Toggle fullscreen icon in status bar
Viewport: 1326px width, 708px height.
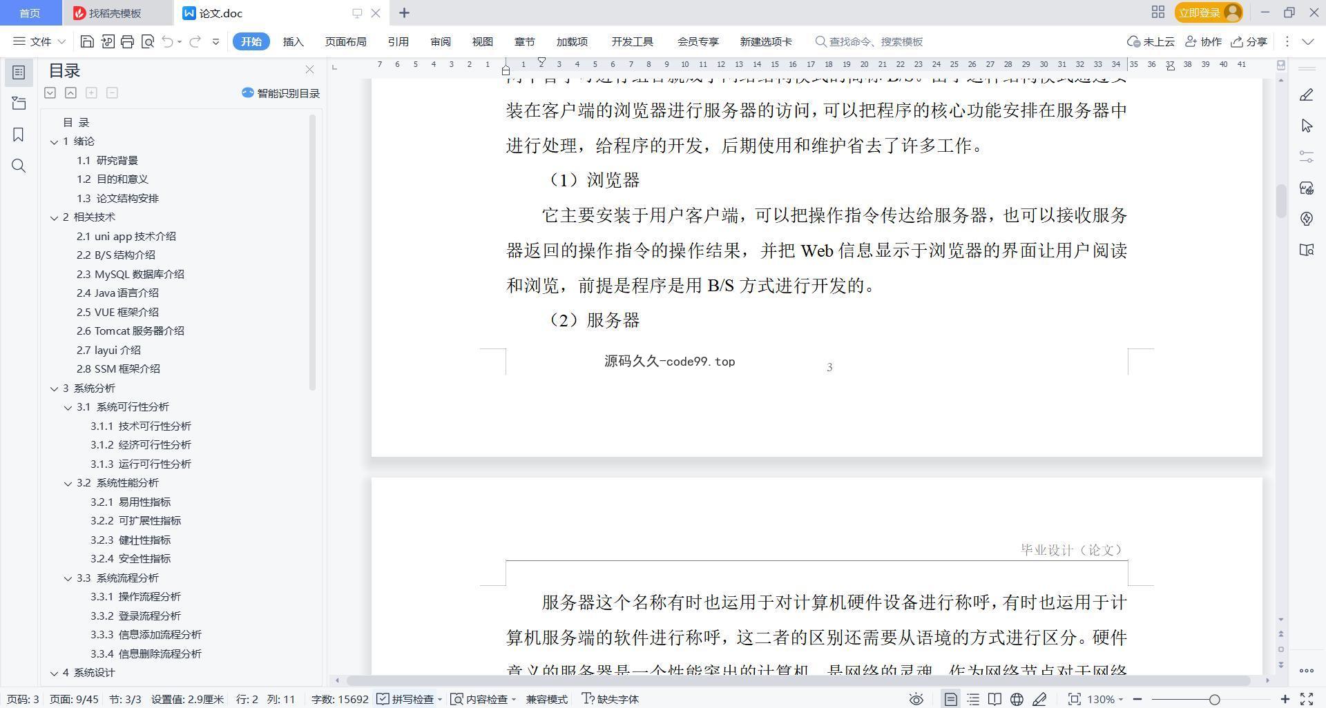pos(1307,699)
